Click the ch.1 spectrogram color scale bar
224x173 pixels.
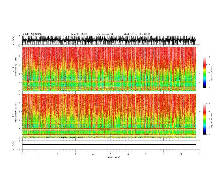point(204,72)
